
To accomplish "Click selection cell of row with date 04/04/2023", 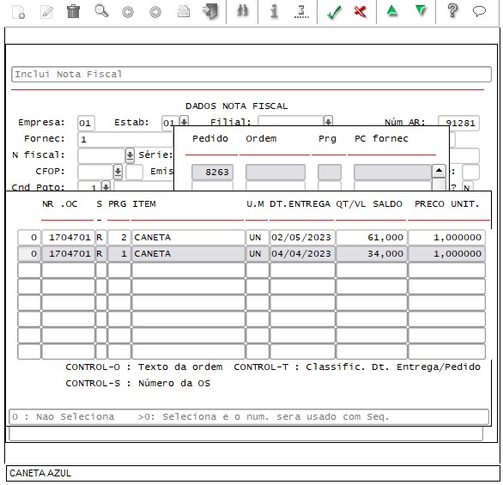I will 29,254.
